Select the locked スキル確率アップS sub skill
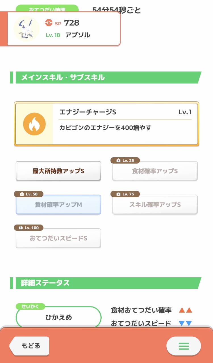The width and height of the screenshot is (213, 363). coord(155,205)
